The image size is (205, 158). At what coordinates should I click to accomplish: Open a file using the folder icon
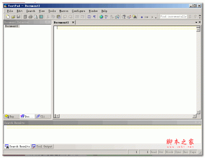pos(13,17)
